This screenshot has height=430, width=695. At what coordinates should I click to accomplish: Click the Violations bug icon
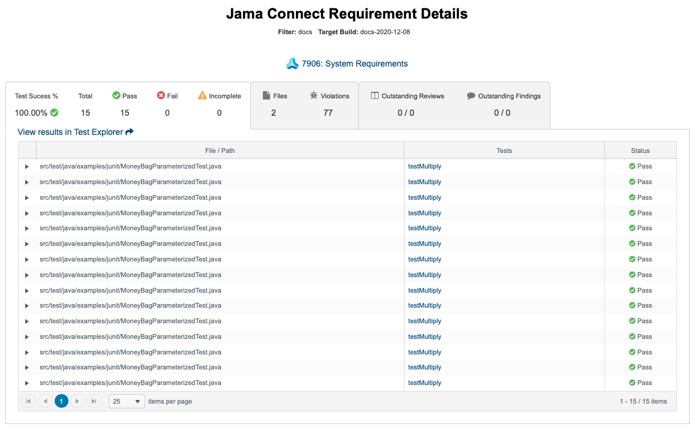(x=314, y=95)
